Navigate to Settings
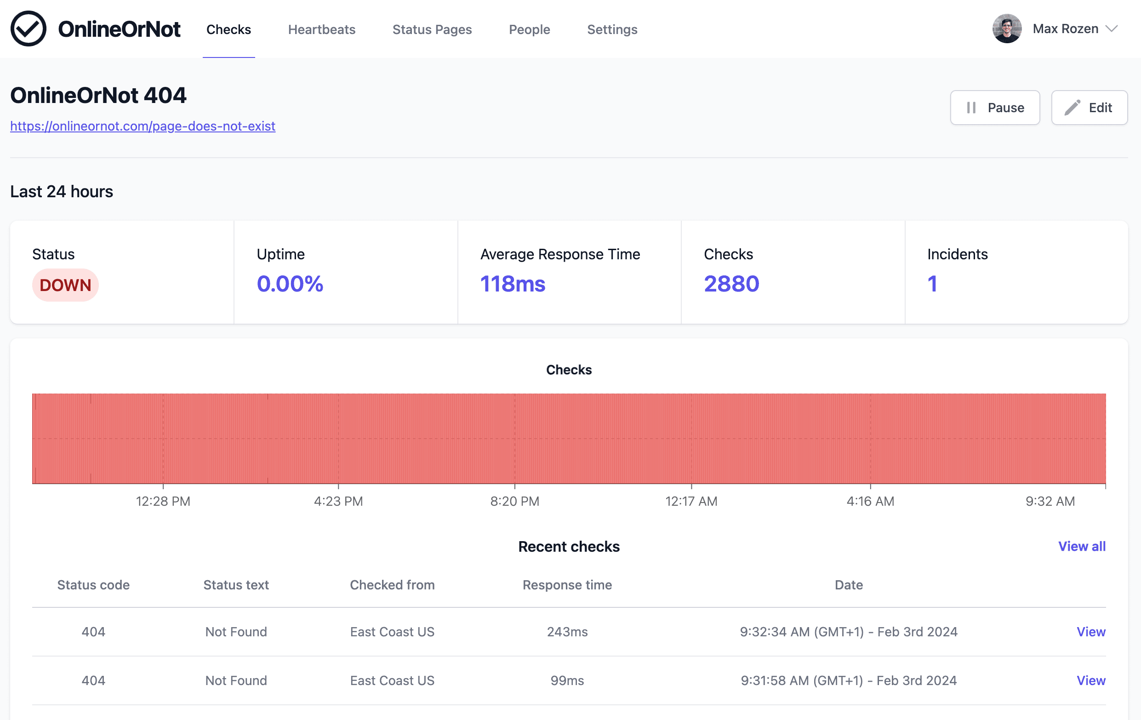 [612, 29]
